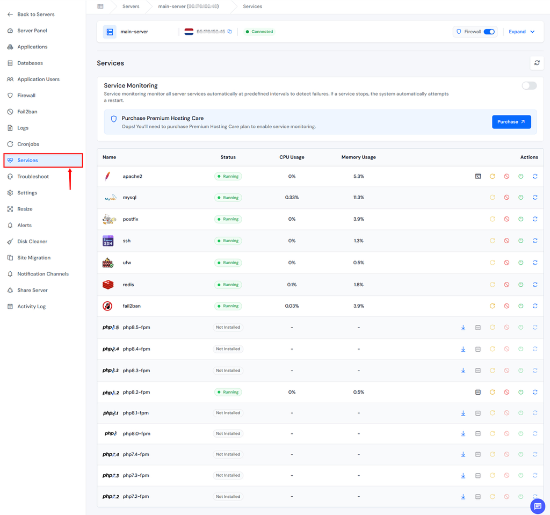550x515 pixels.
Task: Click the download install icon for php8.5-fpm
Action: pos(463,328)
